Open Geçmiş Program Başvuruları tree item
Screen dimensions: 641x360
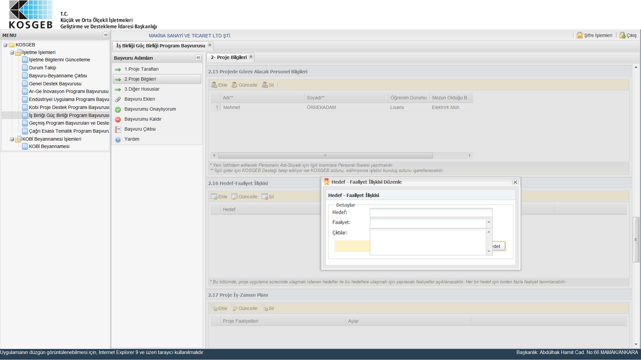pos(69,123)
